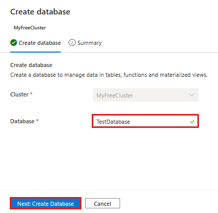Click the step 2 circle icon
Viewport: 218px width, 213px height.
[72, 43]
